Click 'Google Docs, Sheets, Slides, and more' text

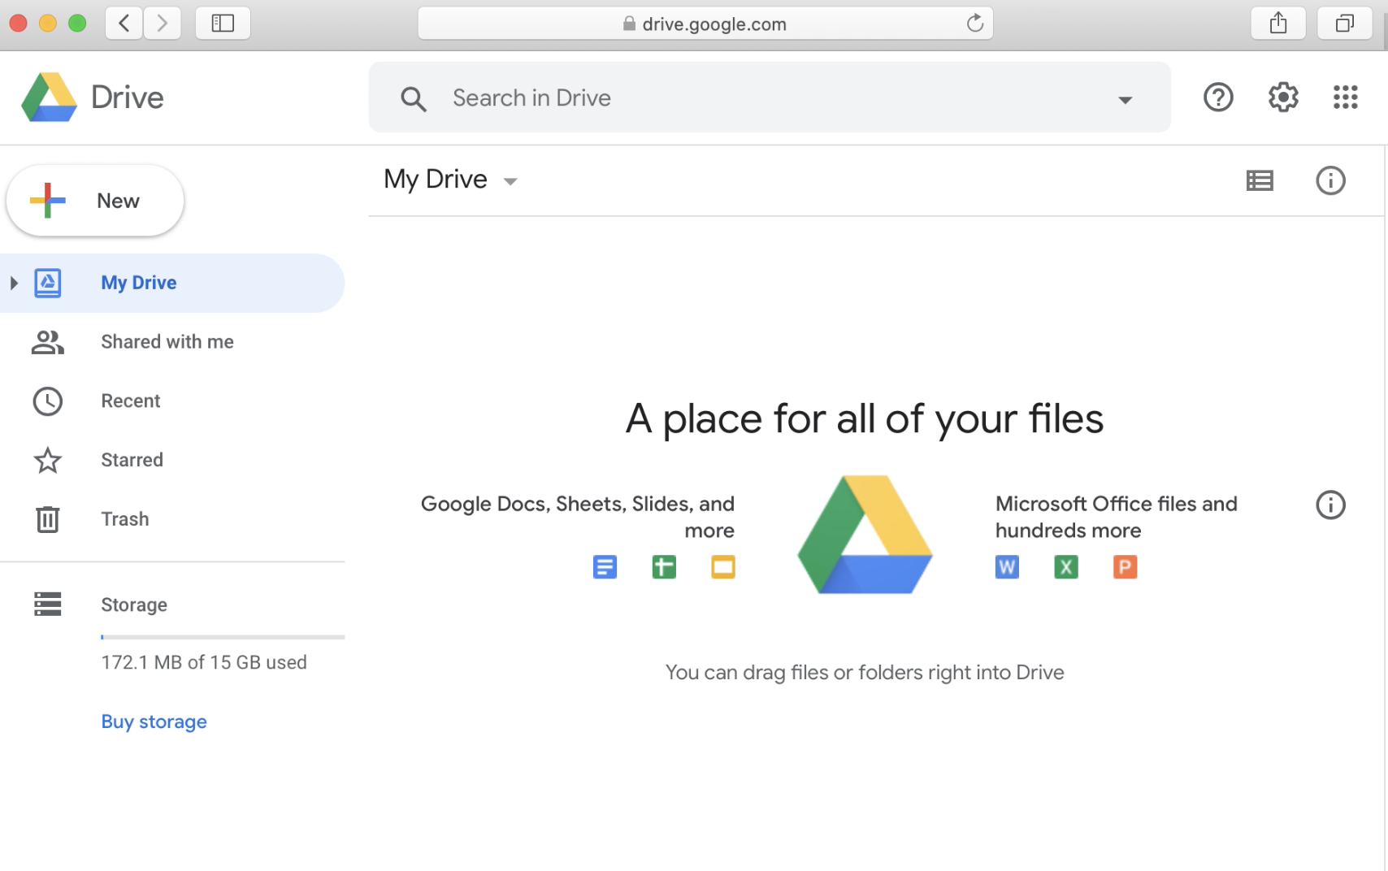(578, 517)
